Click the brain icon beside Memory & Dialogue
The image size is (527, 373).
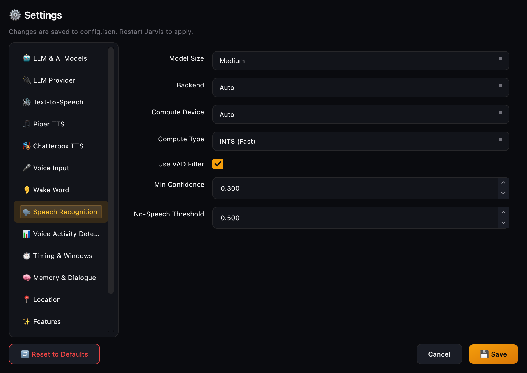tap(26, 278)
